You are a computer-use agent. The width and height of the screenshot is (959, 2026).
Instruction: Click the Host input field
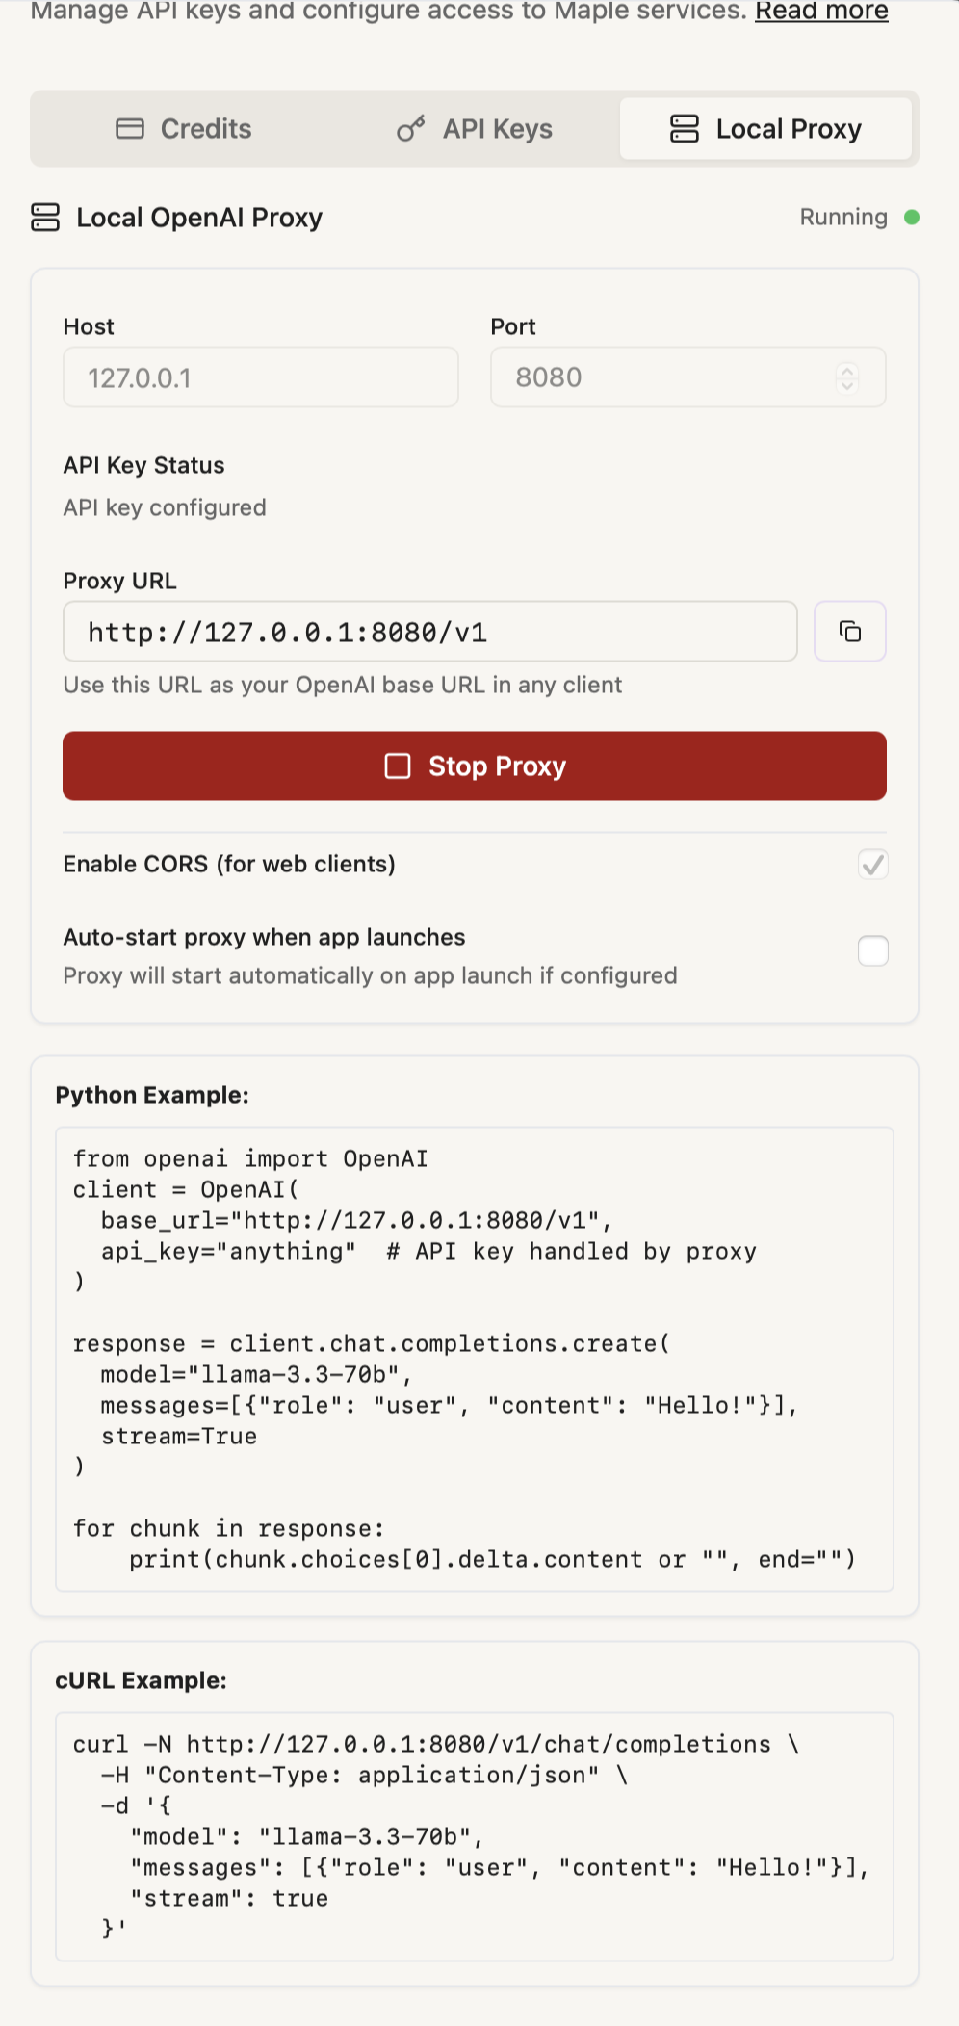tap(260, 377)
